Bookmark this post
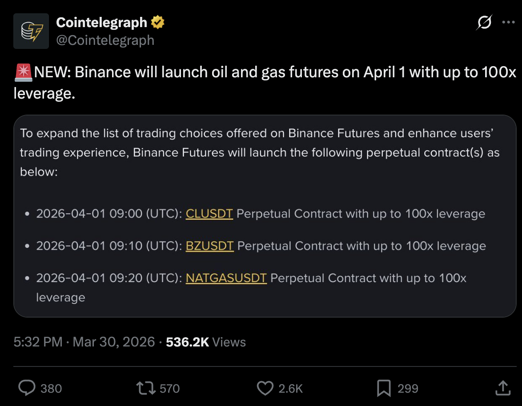The image size is (522, 406). (383, 388)
